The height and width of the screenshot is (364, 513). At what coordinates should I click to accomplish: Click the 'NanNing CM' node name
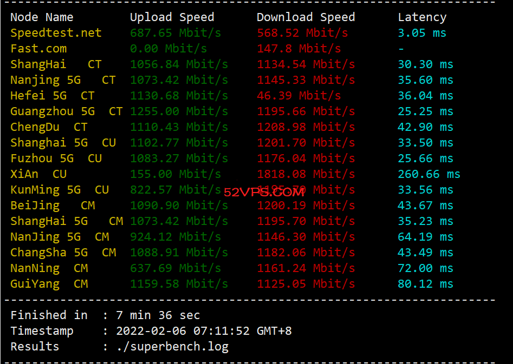[49, 268]
